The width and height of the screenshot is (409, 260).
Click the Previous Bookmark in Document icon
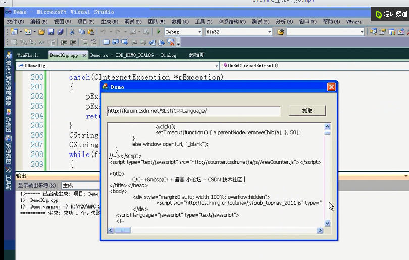pos(152,42)
